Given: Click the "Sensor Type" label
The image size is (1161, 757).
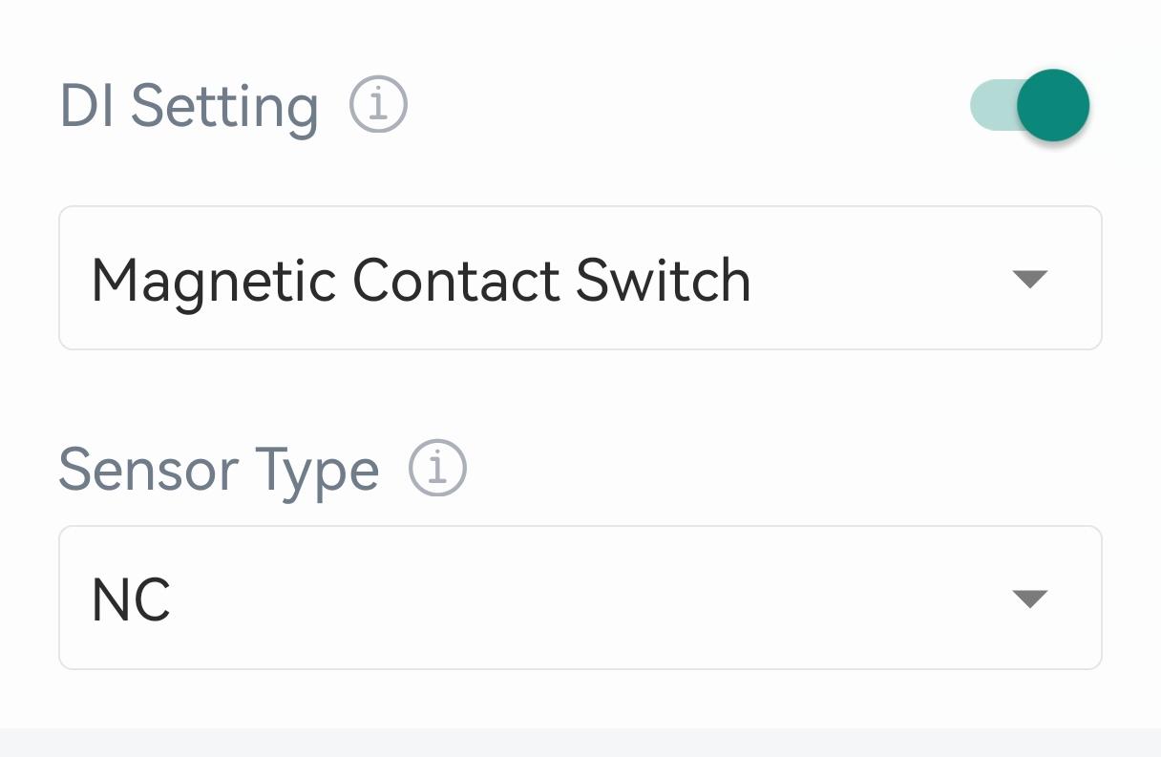Looking at the screenshot, I should pyautogui.click(x=219, y=470).
